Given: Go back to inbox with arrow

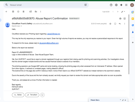Looking at the screenshot, I should (x=6, y=12).
